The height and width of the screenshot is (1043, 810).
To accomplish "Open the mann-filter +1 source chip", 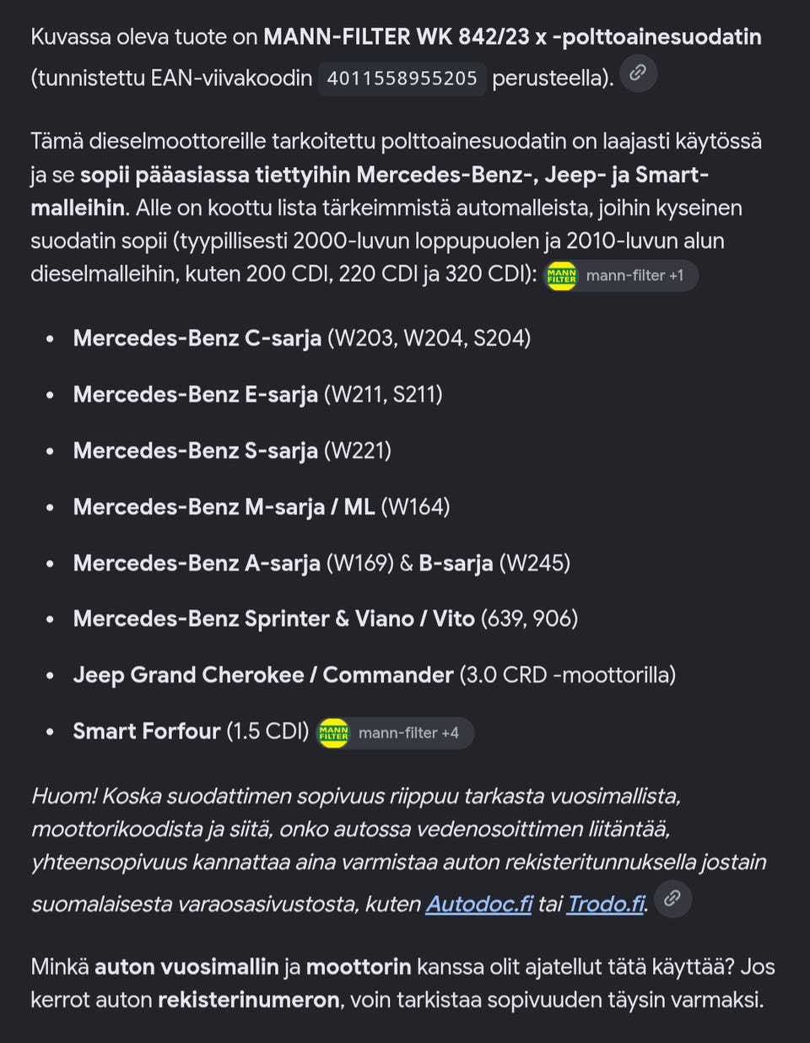I will 621,275.
